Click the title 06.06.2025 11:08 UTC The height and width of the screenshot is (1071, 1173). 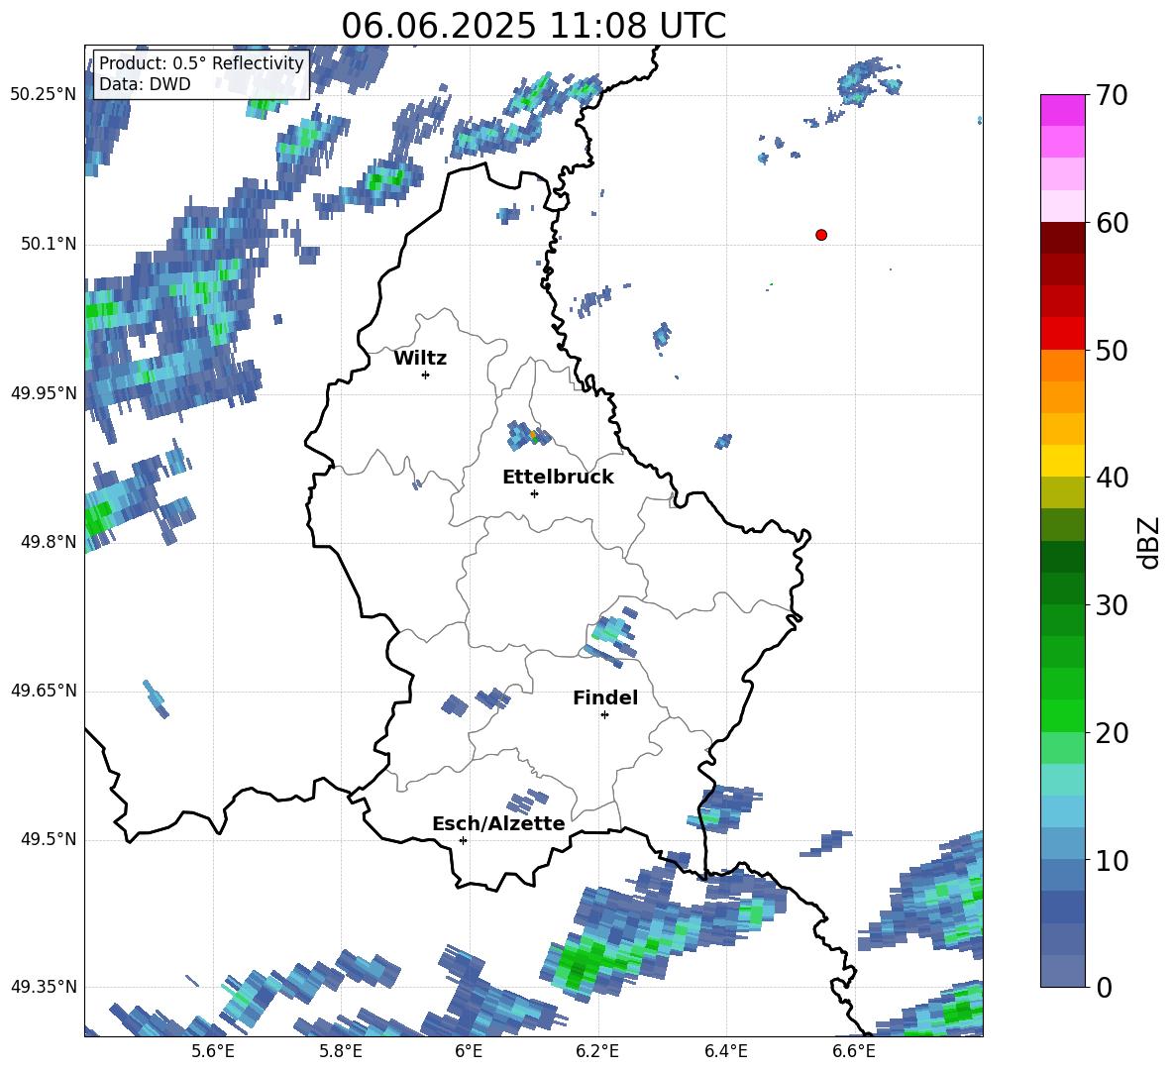[533, 26]
